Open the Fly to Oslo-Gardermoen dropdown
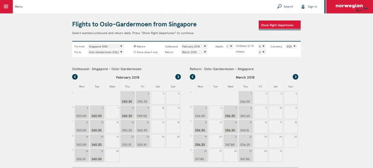Viewport: 373px width, 168px height. tap(106, 52)
